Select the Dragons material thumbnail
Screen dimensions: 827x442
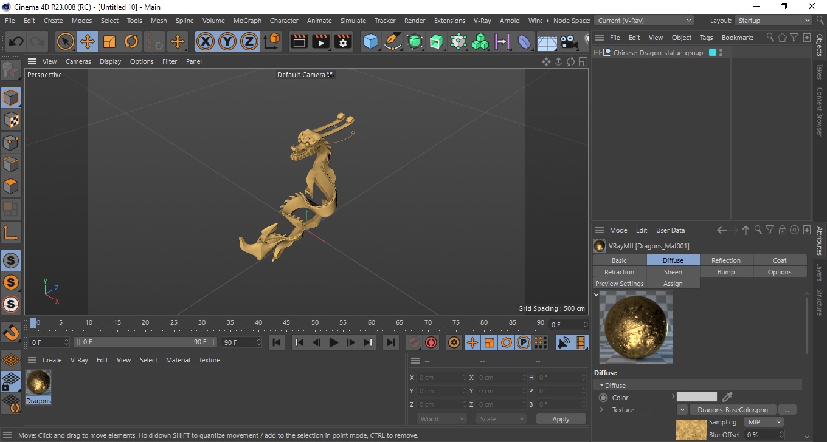point(38,383)
